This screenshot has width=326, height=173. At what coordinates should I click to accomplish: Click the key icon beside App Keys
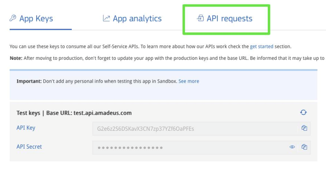coord(13,19)
